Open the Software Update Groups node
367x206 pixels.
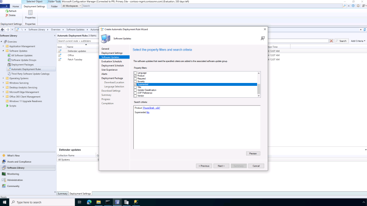pos(23,60)
